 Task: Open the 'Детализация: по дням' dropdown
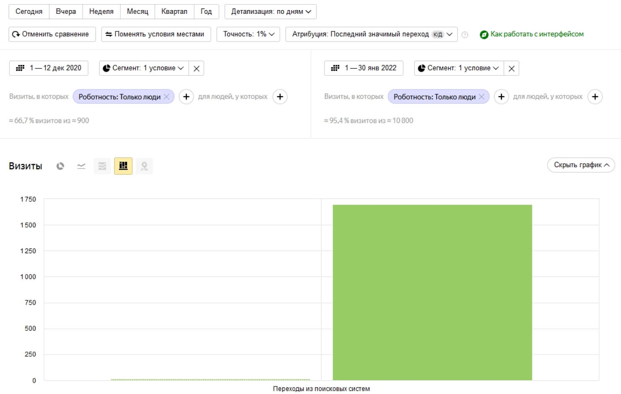coord(271,12)
